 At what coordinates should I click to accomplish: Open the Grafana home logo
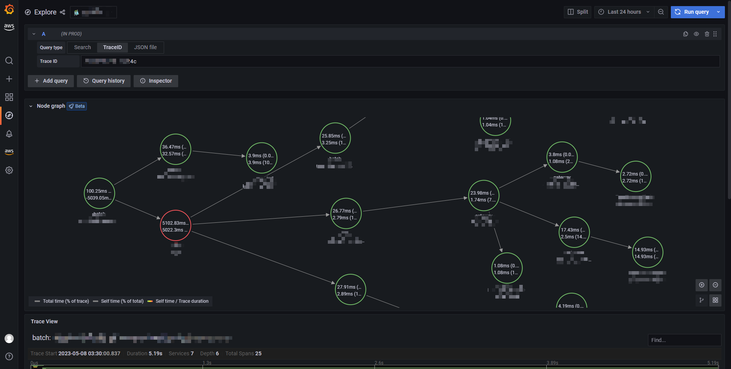pos(9,9)
